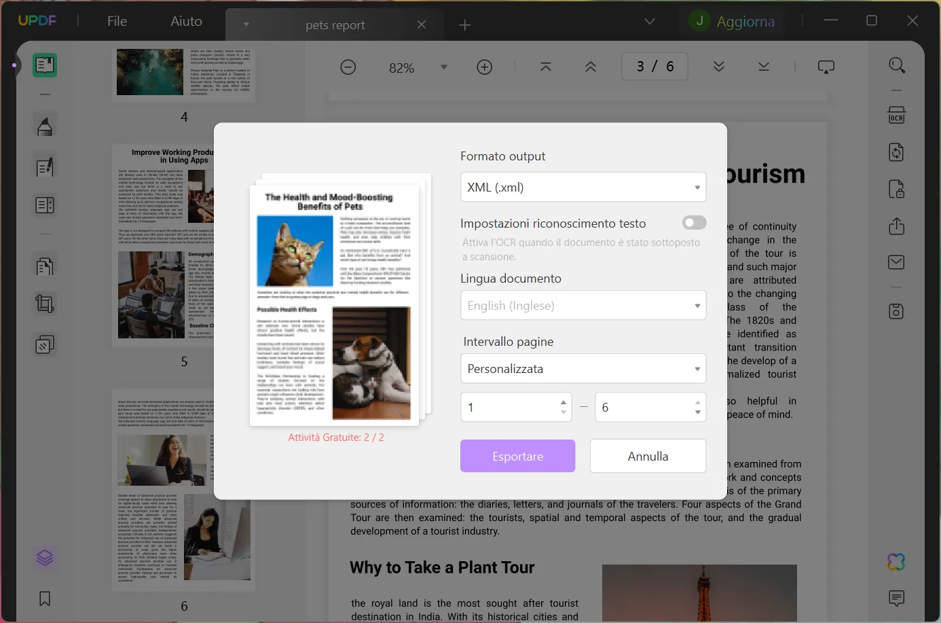The width and height of the screenshot is (941, 623).
Task: Click the Attività Gratuite: 2 / 2 text
Action: click(336, 438)
